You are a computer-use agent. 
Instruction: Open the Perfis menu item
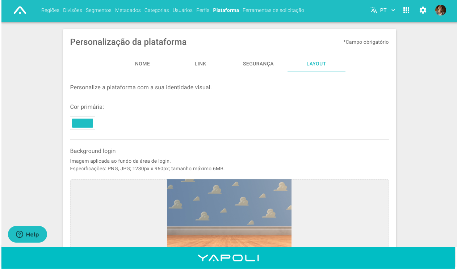click(x=203, y=10)
